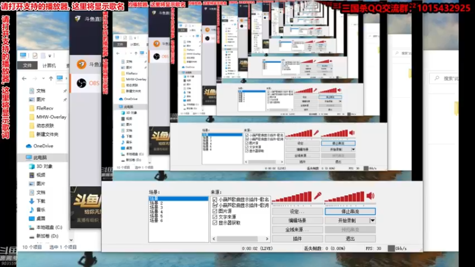The height and width of the screenshot is (267, 475).
Task: Open the 文件 tab in the leftmost Explorer
Action: pyautogui.click(x=27, y=65)
